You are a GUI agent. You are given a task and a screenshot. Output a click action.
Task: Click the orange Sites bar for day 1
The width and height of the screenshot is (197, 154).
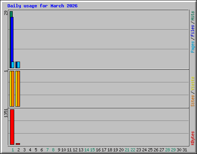(13, 89)
